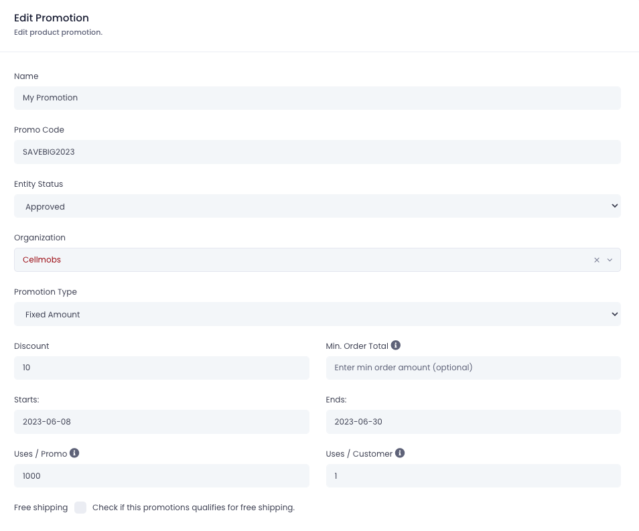Click the Uses / Customer field
Image resolution: width=639 pixels, height=531 pixels.
pyautogui.click(x=473, y=475)
